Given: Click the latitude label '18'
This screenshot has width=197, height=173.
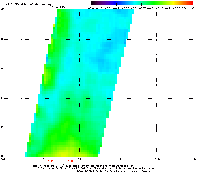Looking at the screenshot, I should click(2, 39).
